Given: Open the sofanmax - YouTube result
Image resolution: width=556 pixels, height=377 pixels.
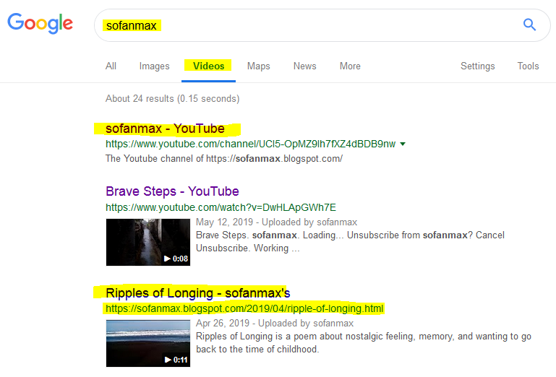Looking at the screenshot, I should pos(165,129).
